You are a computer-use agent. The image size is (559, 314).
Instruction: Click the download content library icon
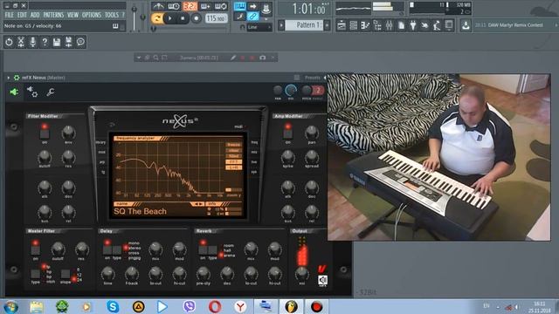[x=466, y=25]
